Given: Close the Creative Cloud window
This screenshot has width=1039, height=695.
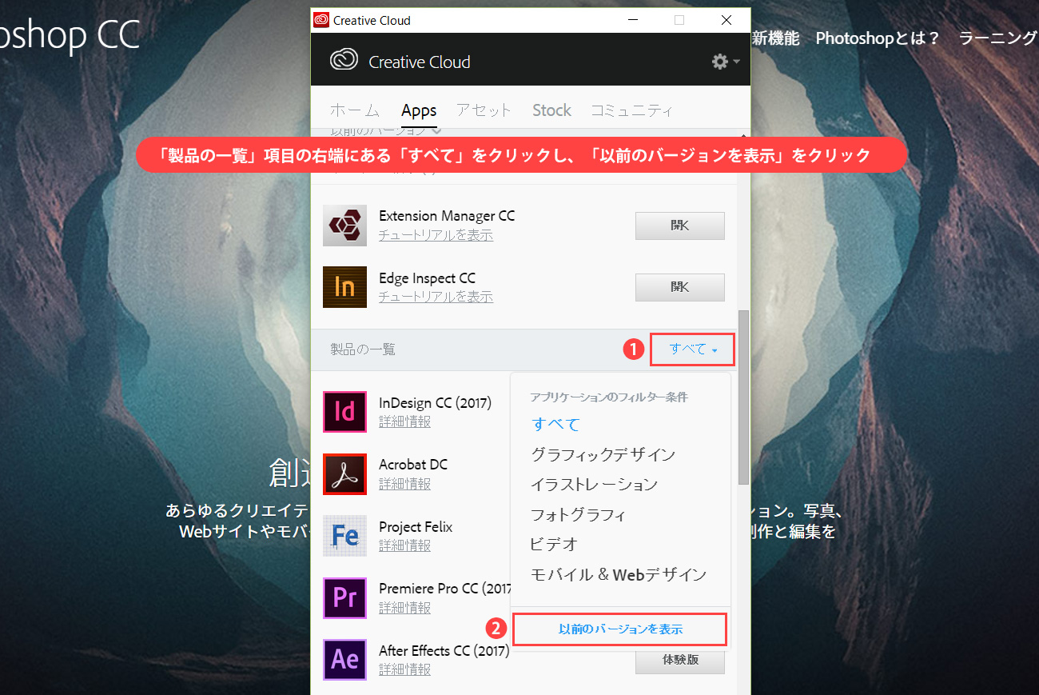Looking at the screenshot, I should click(x=726, y=20).
